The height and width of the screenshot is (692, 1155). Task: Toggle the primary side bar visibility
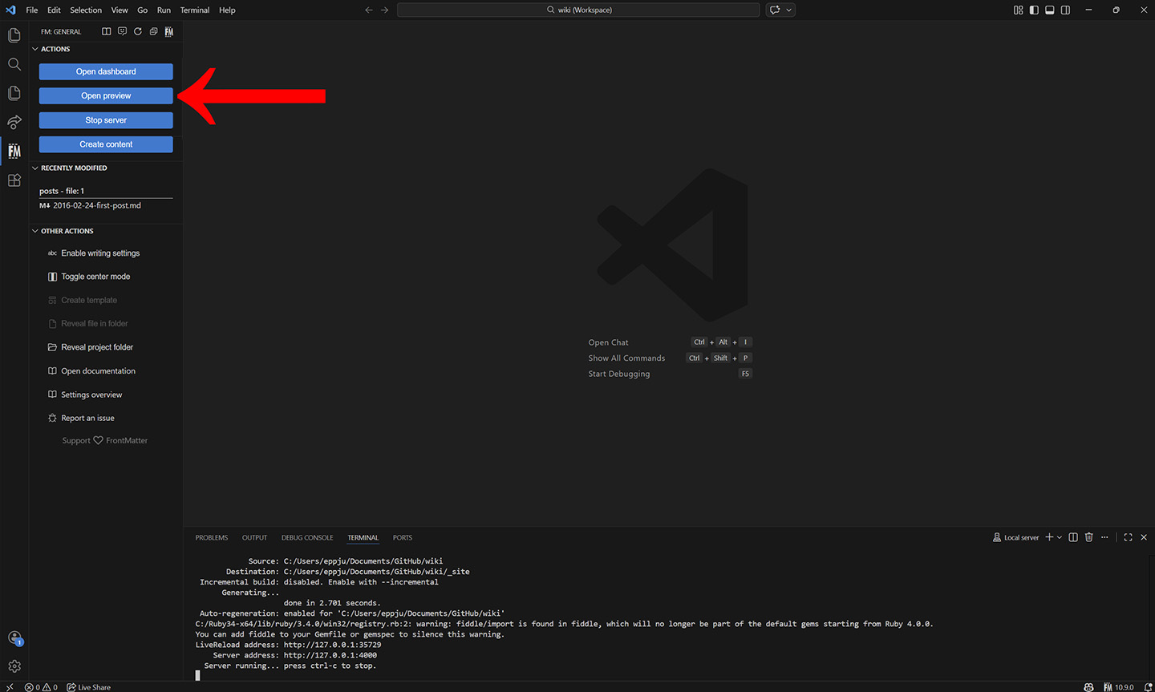point(1034,10)
